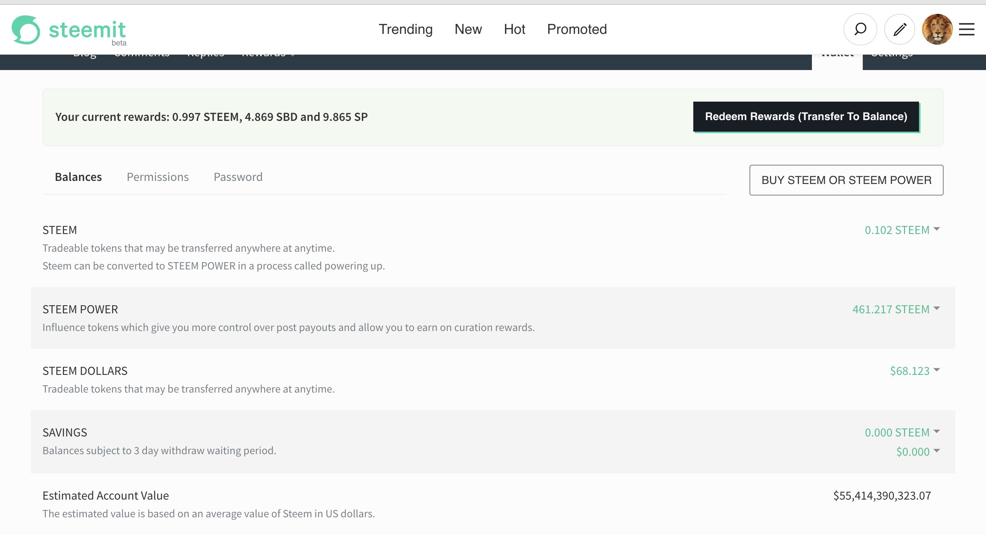Switch to the Permissions tab
Screen dimensions: 986x535
[158, 177]
